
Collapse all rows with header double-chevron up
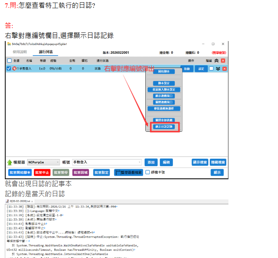tap(216, 60)
